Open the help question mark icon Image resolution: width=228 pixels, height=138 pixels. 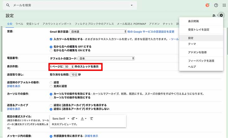tap(216, 5)
